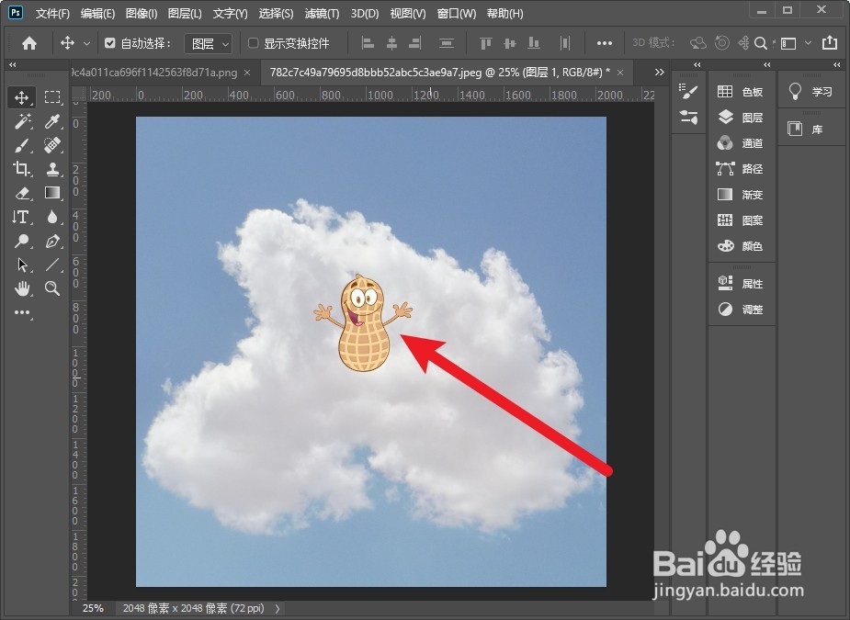Align top edges in options bar
This screenshot has width=850, height=620.
point(486,43)
